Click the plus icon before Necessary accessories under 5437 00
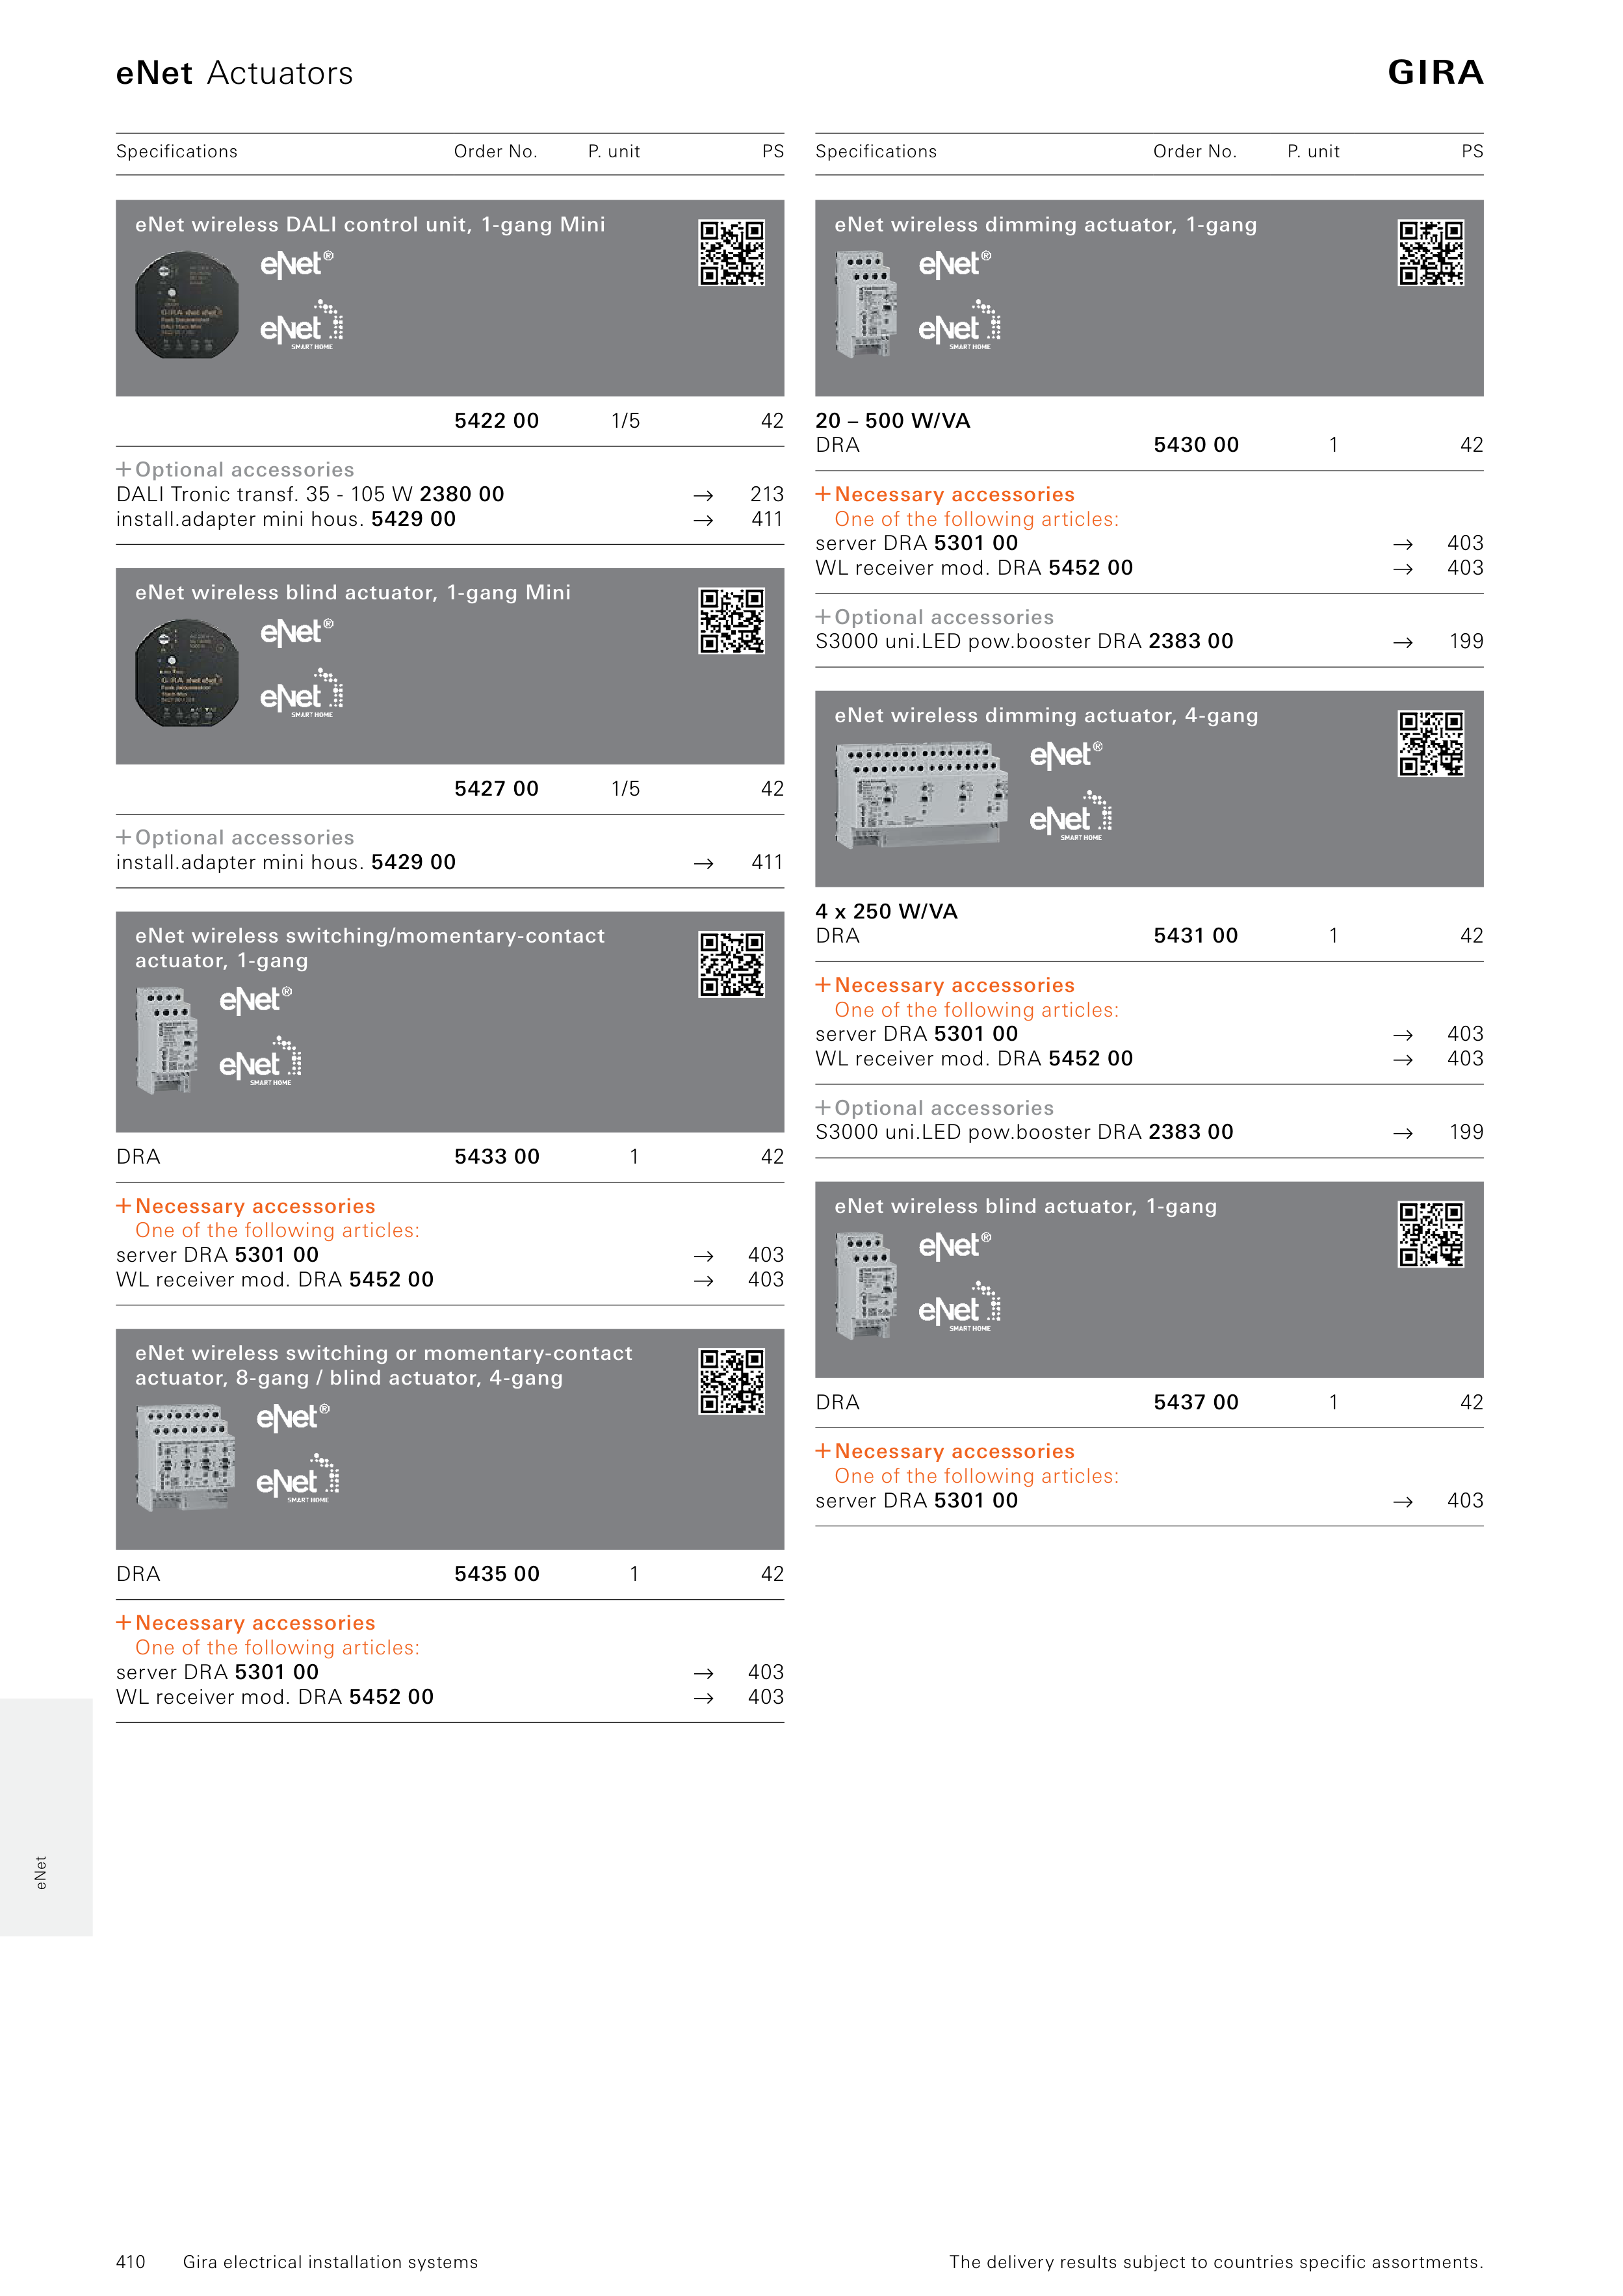 coord(823,1450)
